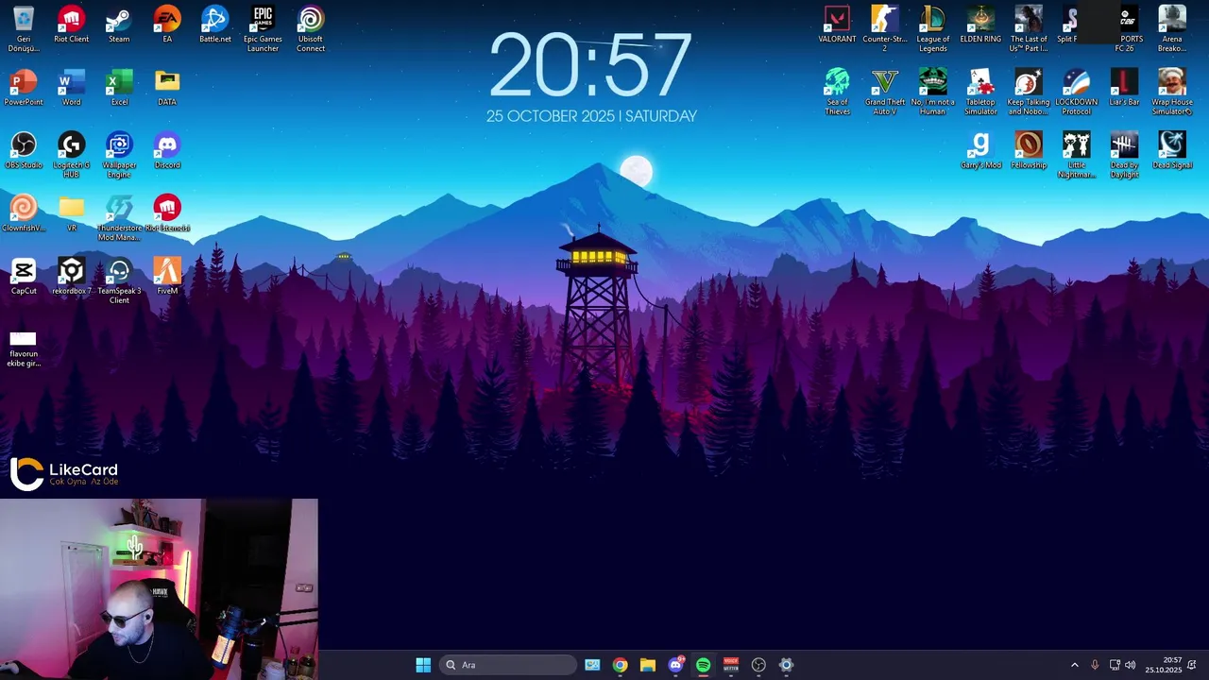Open the Windows Start menu

423,665
